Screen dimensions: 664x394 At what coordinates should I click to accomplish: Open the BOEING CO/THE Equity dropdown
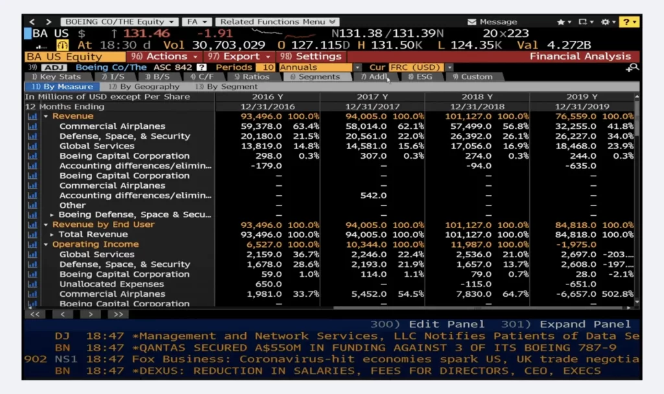(119, 21)
